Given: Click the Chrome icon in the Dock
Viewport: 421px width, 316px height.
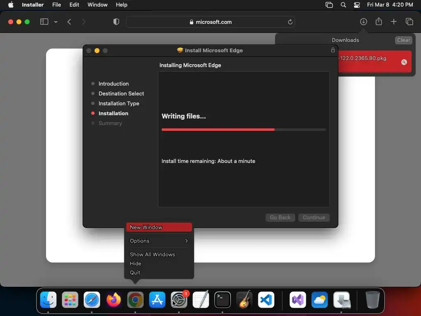Looking at the screenshot, I should pos(135,300).
